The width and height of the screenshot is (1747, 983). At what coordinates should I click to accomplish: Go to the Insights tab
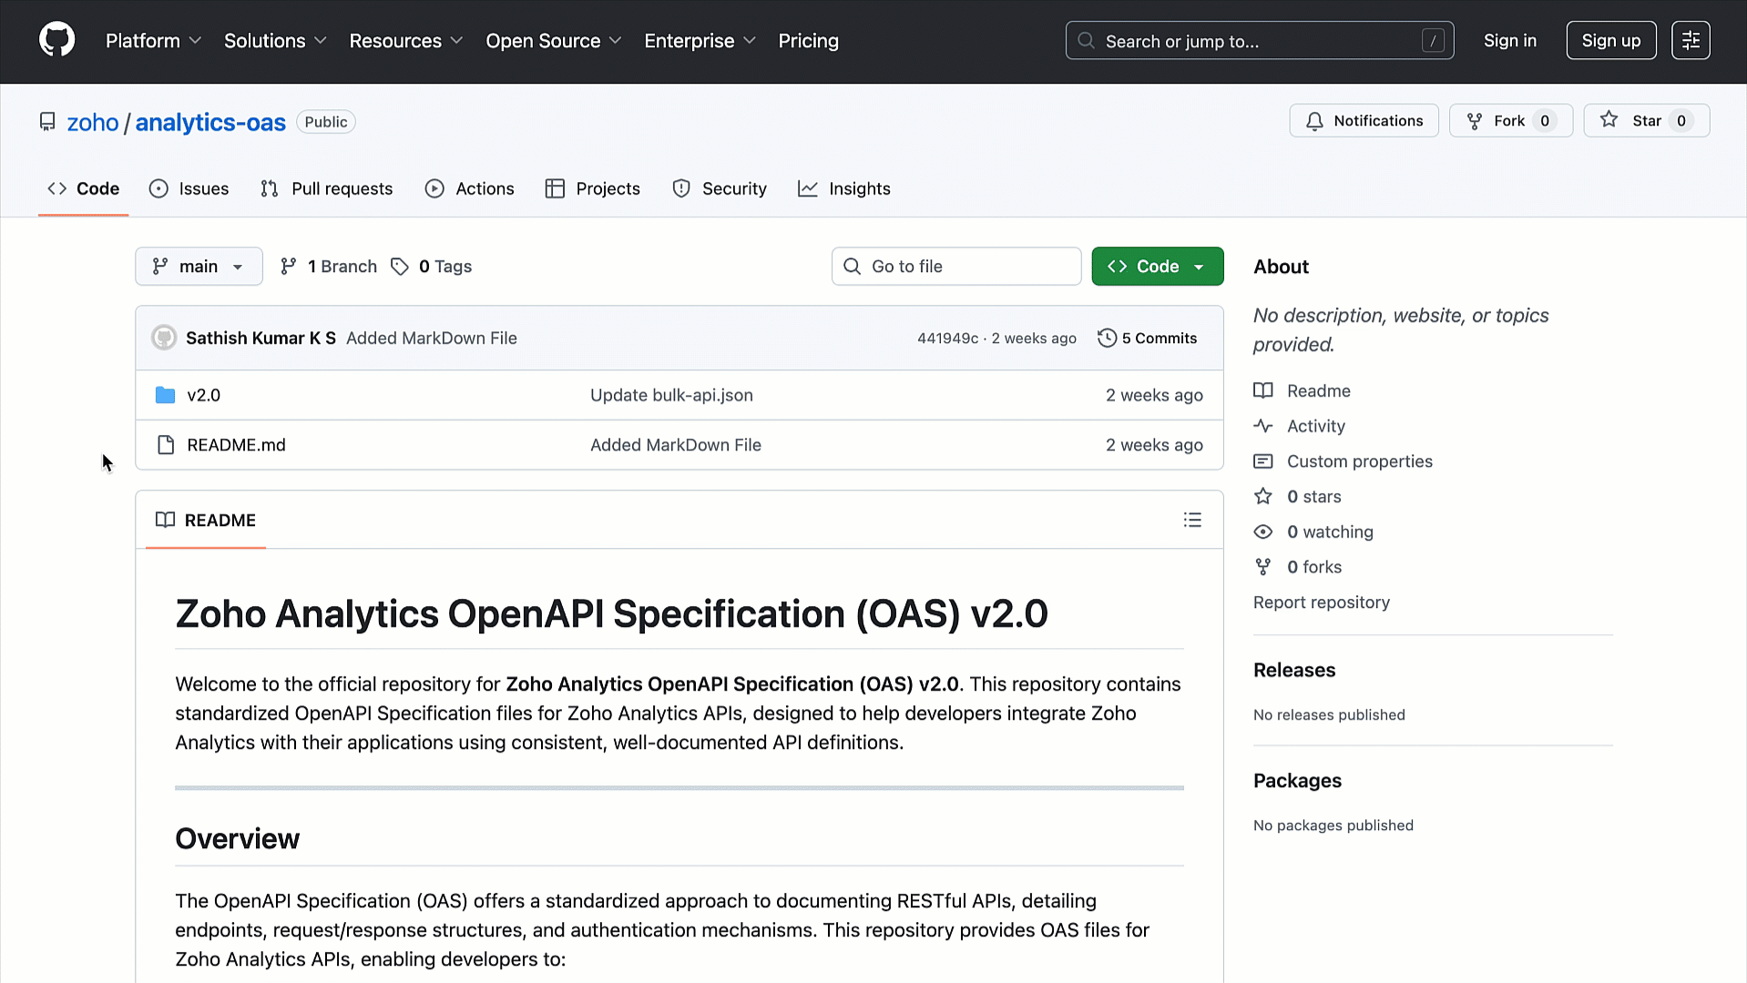click(844, 188)
